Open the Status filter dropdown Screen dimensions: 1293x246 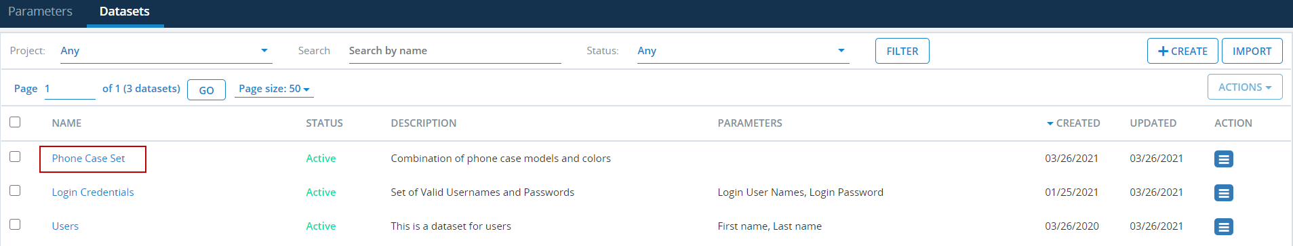click(x=743, y=51)
